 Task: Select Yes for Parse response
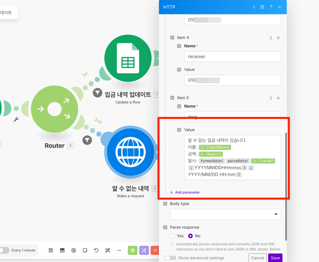[172, 236]
